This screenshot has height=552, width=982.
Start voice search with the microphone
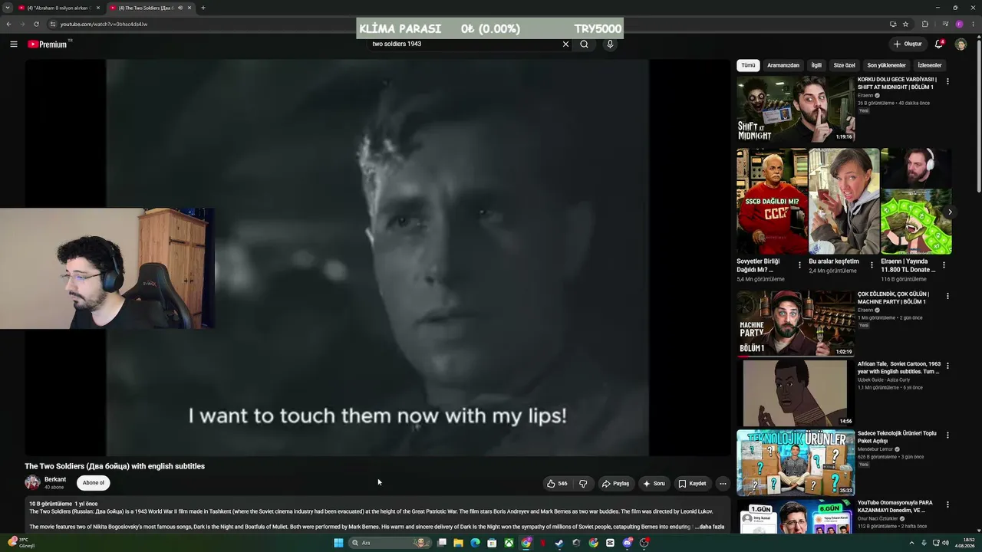pos(610,44)
